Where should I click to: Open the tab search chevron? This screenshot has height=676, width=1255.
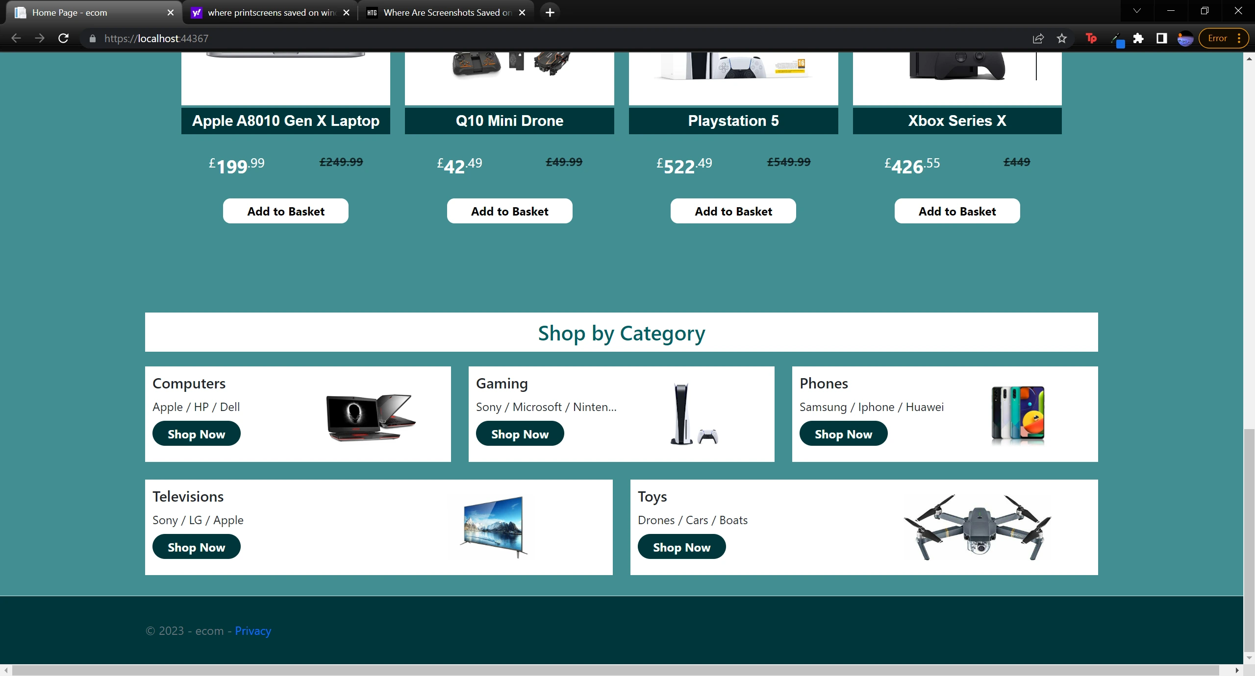(x=1136, y=11)
